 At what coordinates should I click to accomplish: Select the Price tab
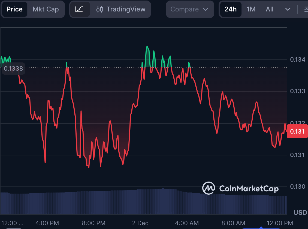(14, 9)
